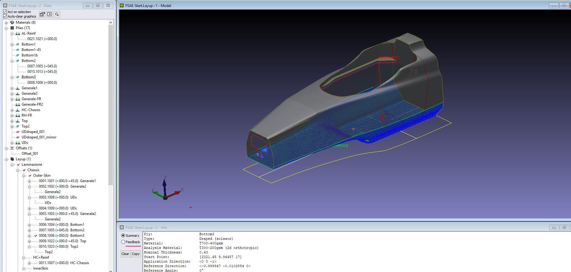Screen dimensions: 571x272
Task: Click the striped icon beside UDdraped_001
Action: [18, 132]
